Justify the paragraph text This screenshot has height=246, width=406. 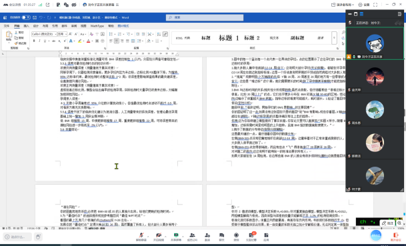coord(127,41)
